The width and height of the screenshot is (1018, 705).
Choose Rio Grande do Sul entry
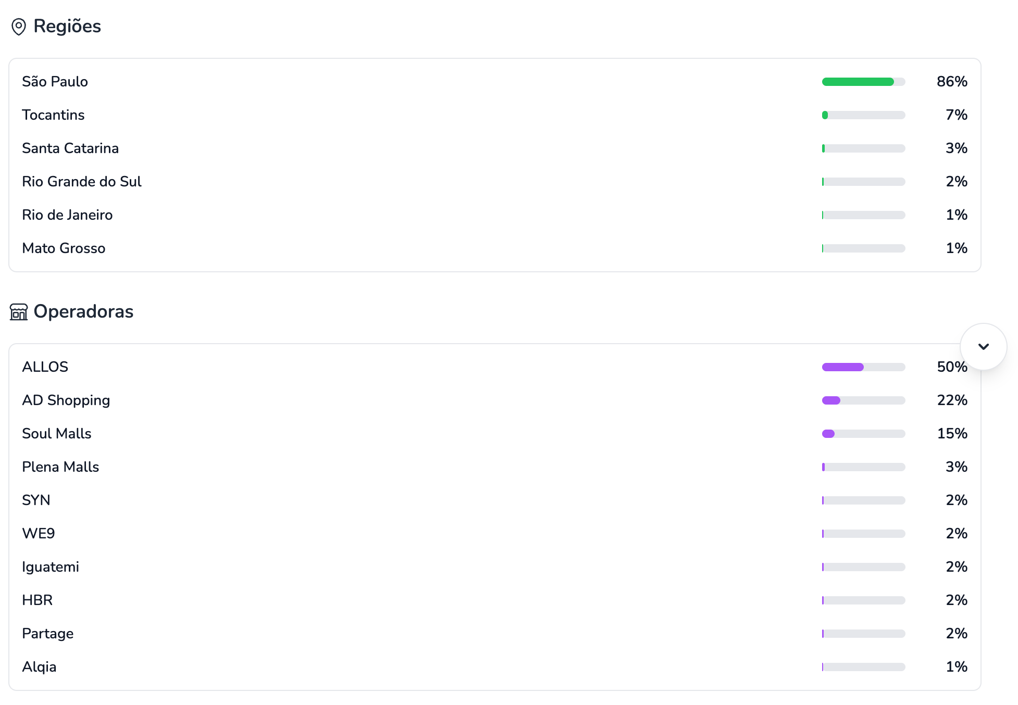(82, 182)
